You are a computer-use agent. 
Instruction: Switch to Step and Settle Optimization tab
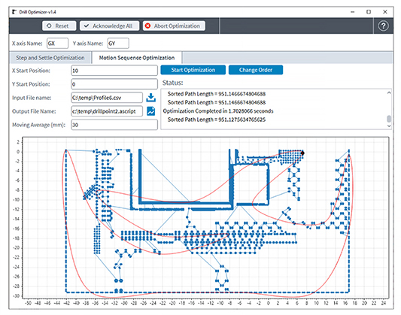coord(50,58)
